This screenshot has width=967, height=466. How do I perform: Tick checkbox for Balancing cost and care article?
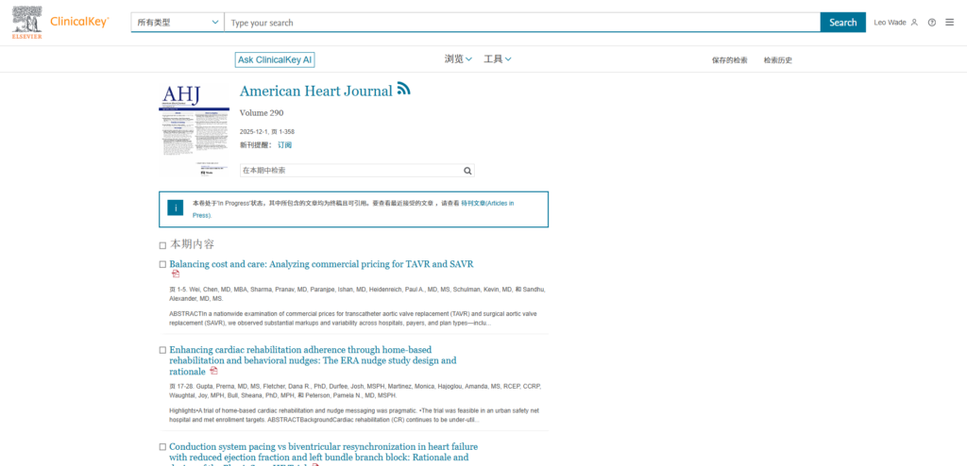click(x=162, y=265)
